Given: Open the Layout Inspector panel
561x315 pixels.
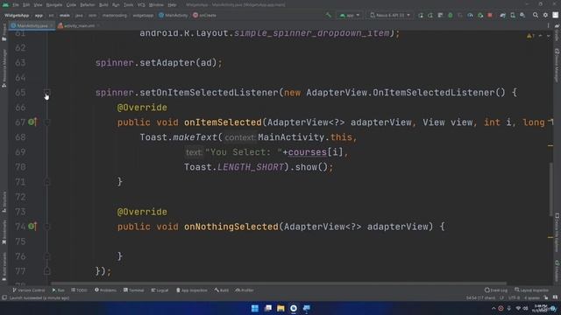Looking at the screenshot, I should [532, 290].
